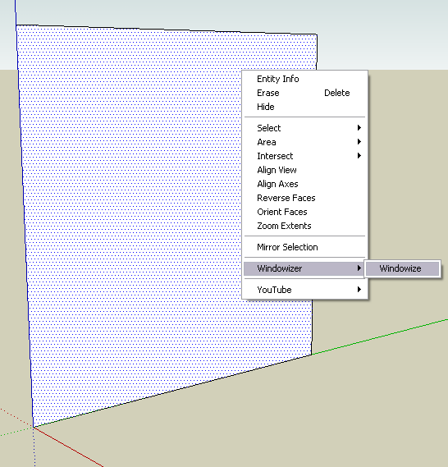
Task: Click Reverse Faces
Action: pos(304,198)
